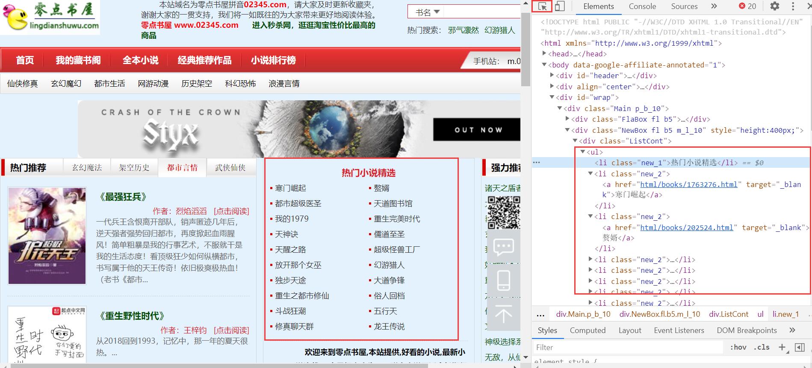The image size is (812, 368).
Task: Switch to the Sources tab
Action: click(684, 6)
